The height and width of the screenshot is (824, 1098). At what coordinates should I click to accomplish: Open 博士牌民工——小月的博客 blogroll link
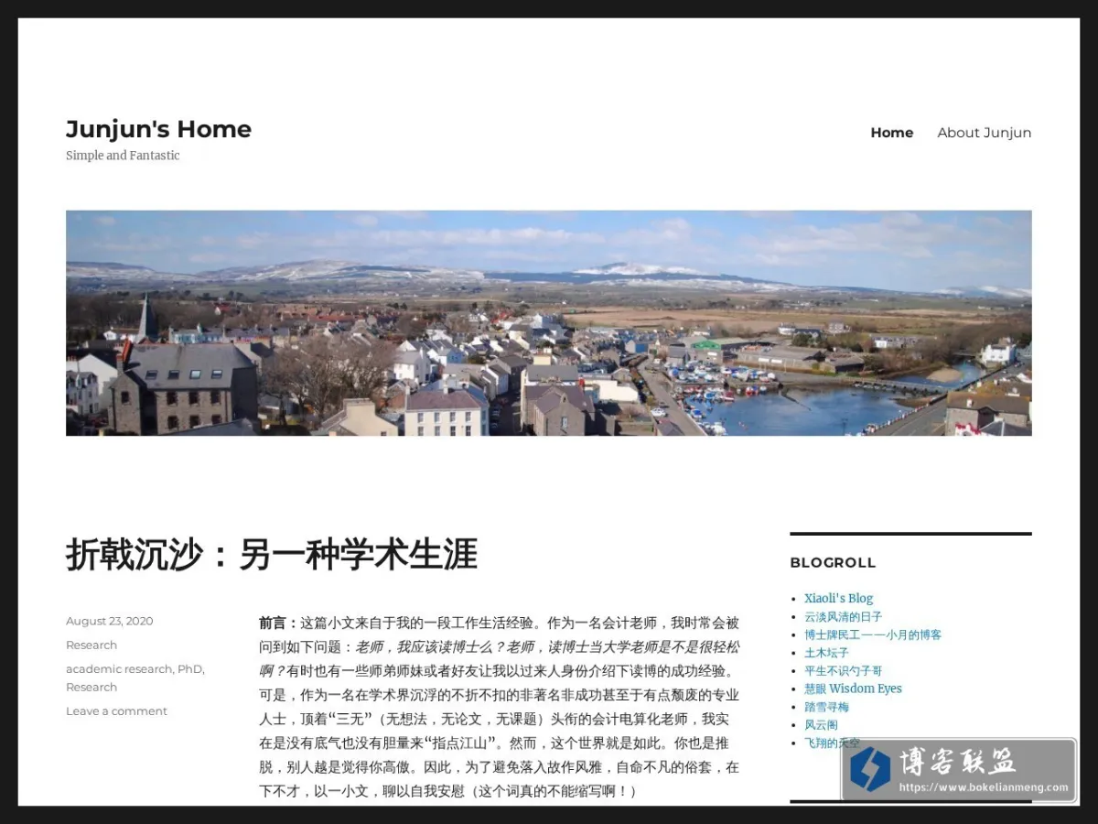(x=873, y=634)
